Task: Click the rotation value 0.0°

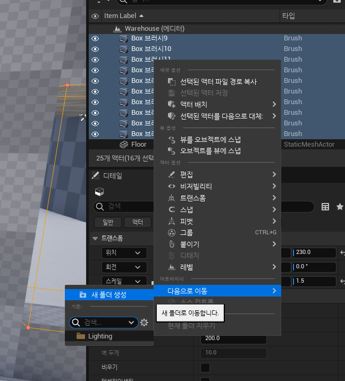Action: (314, 267)
